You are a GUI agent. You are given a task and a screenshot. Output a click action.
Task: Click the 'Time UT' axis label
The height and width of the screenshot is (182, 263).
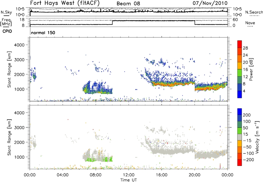point(129,180)
